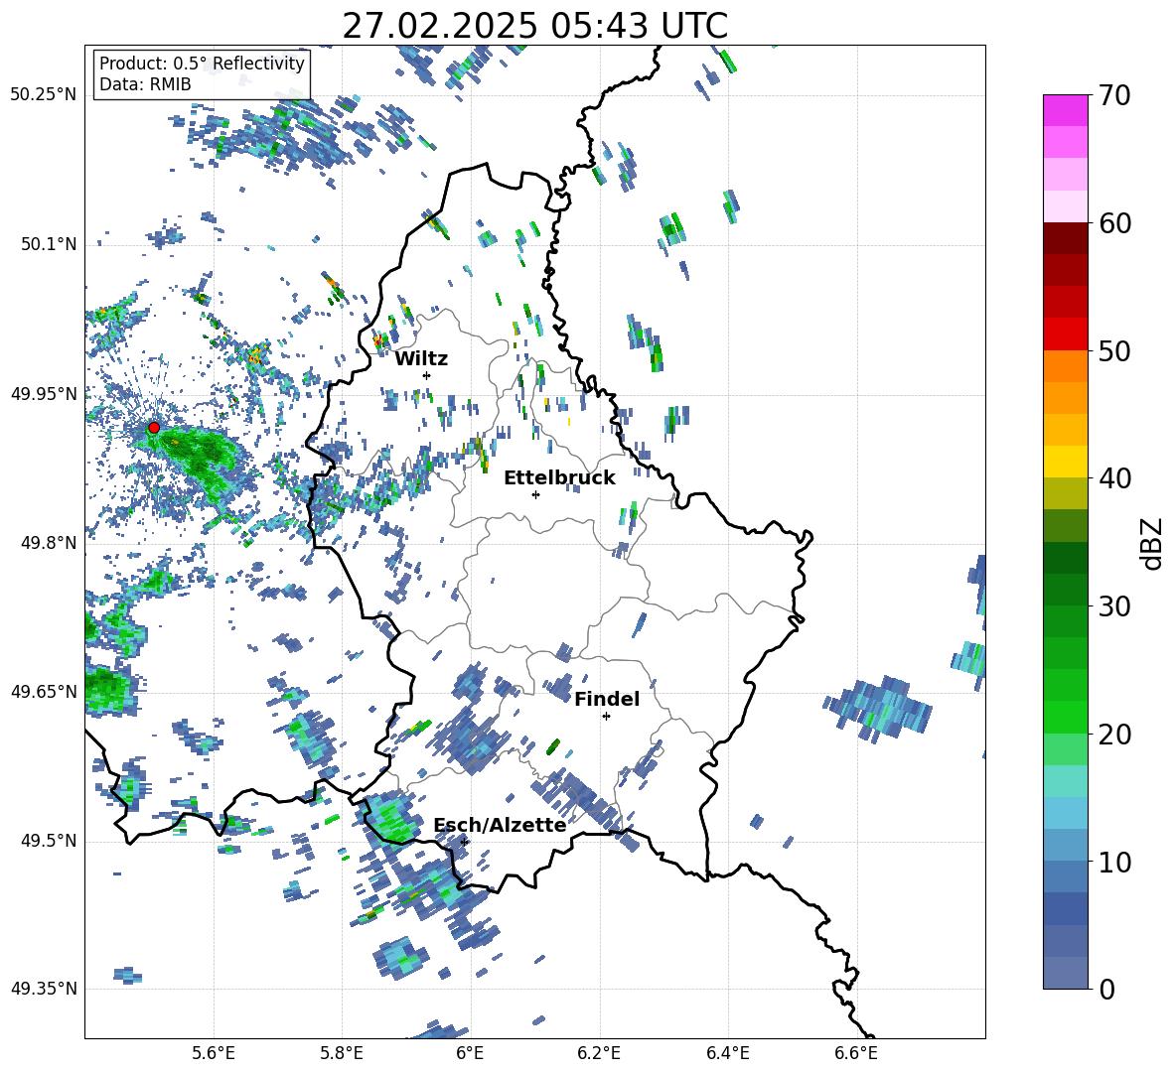The image size is (1176, 1073).
Task: Click the colorbar tick value 50
Action: 1114,351
